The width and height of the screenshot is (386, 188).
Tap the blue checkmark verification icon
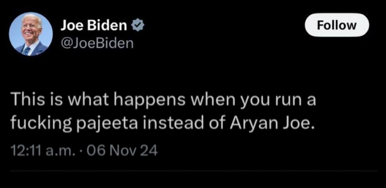tap(138, 26)
